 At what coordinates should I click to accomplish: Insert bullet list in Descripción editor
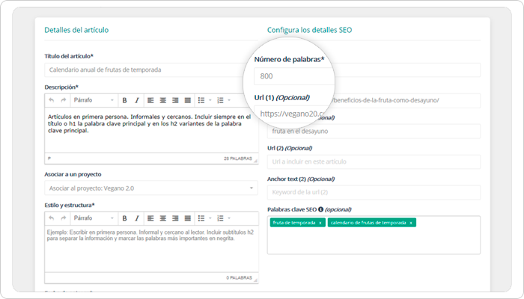[x=200, y=100]
